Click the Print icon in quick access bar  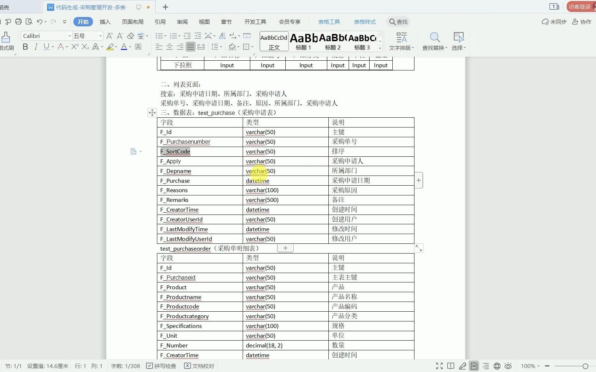point(18,22)
